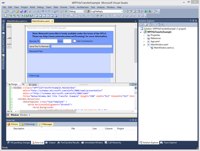Open the Architecture menu
200x151 pixels.
point(83,7)
